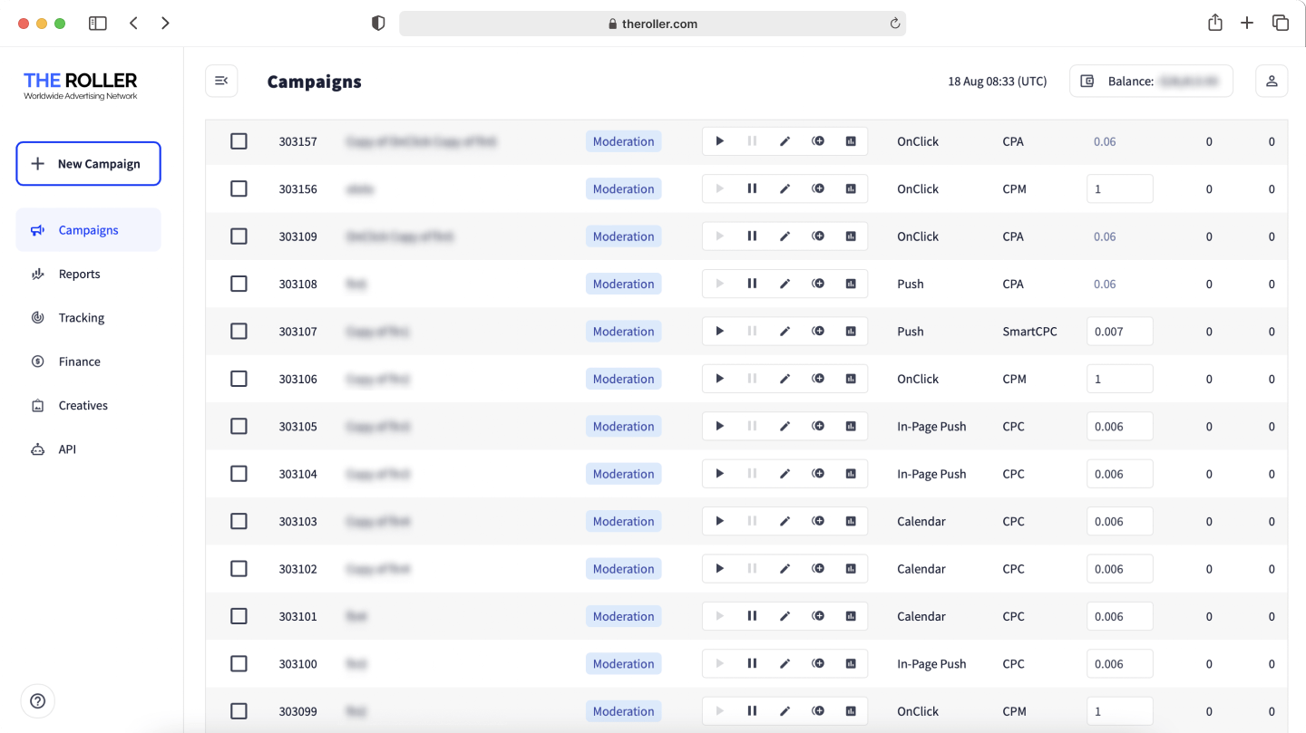Click the Safari privacy shield icon
Screen dimensions: 1306x733
coord(377,23)
